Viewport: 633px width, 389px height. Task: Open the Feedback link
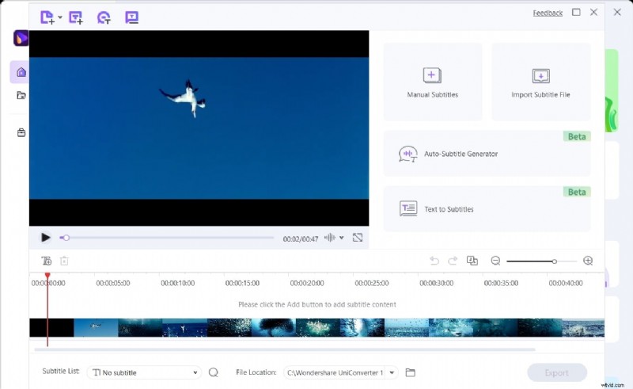click(x=548, y=13)
